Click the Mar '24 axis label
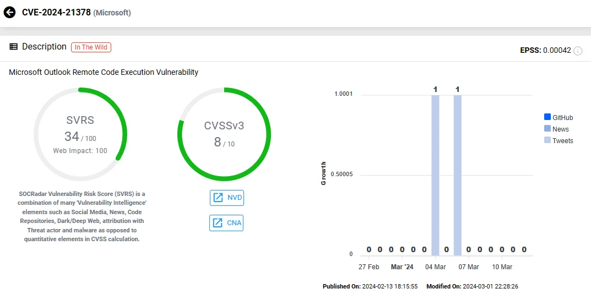The height and width of the screenshot is (294, 591). point(402,267)
